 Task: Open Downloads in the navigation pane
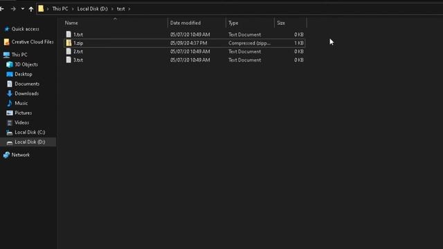tap(27, 93)
